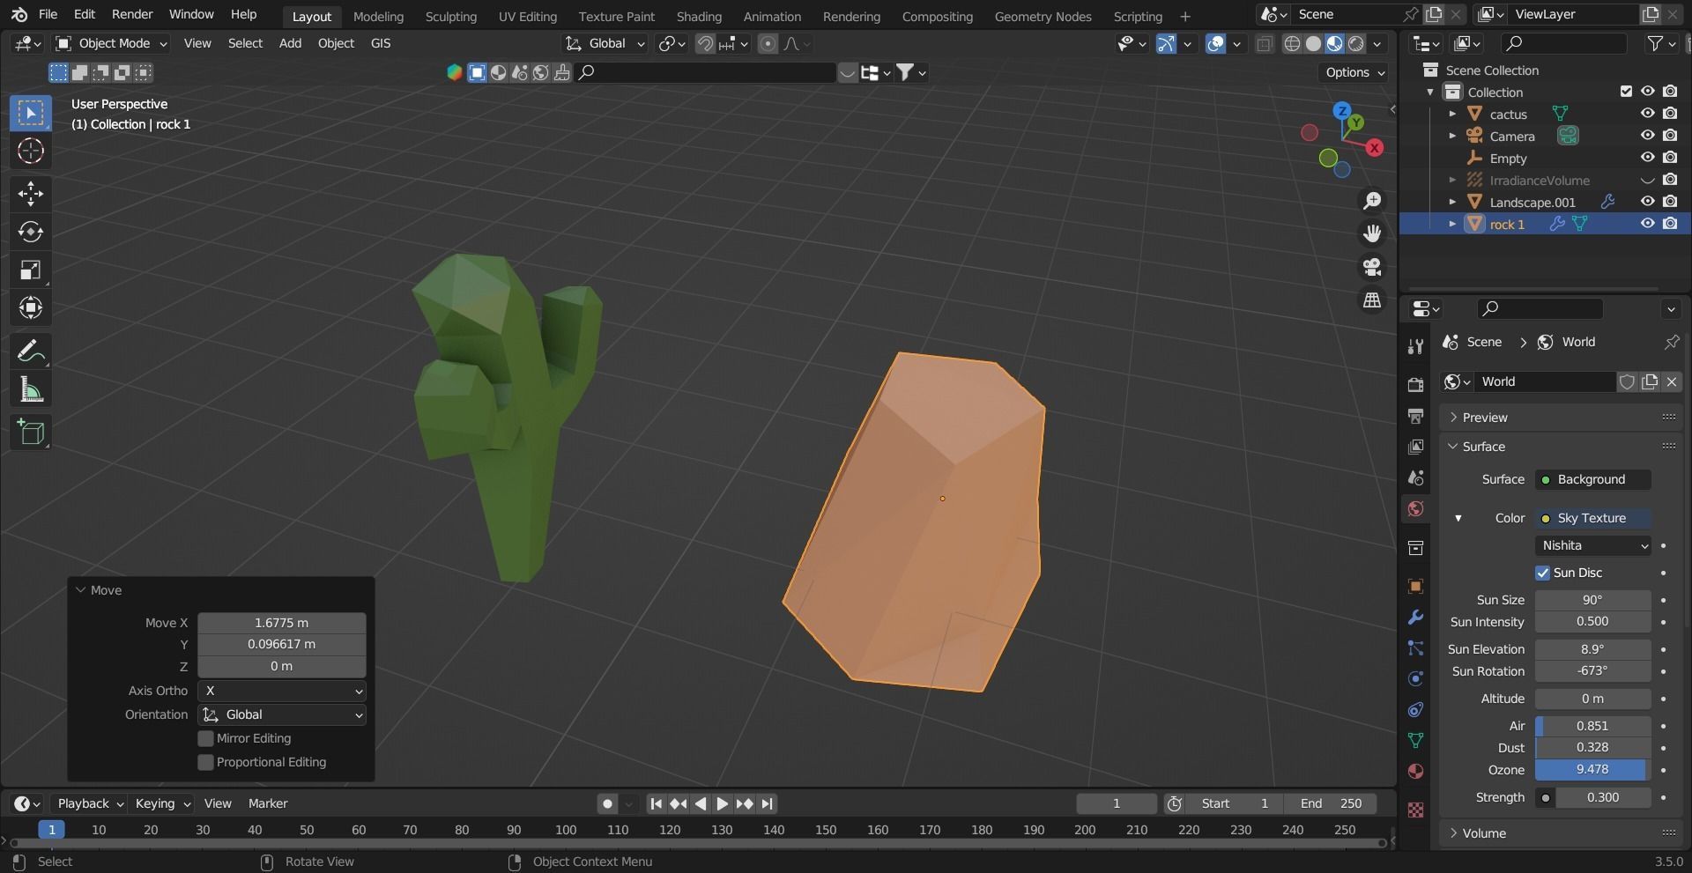
Task: Select the Move tool in the toolbar
Action: coord(30,194)
